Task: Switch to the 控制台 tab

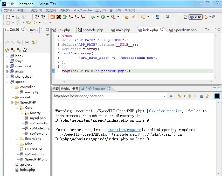Action: coord(65,89)
